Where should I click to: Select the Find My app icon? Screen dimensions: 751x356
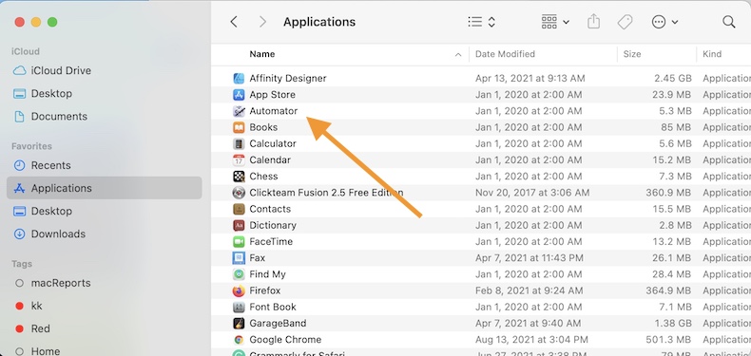pos(239,274)
